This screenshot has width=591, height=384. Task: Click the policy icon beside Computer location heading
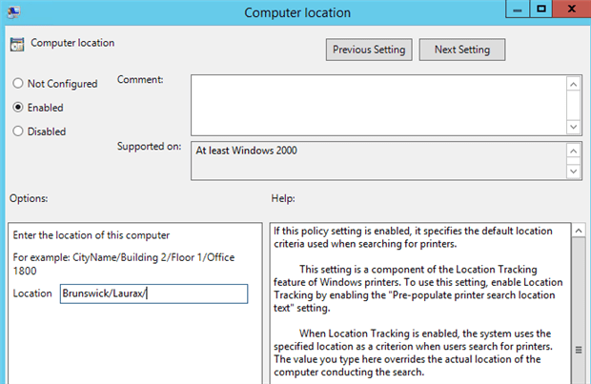(x=18, y=44)
